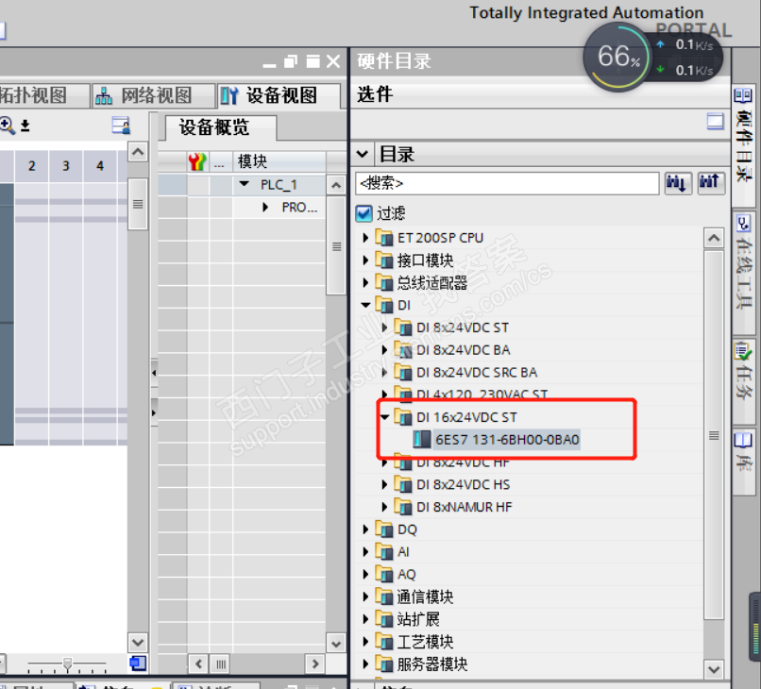Expand the 接口模块 folder
This screenshot has height=689, width=761.
pyautogui.click(x=366, y=260)
